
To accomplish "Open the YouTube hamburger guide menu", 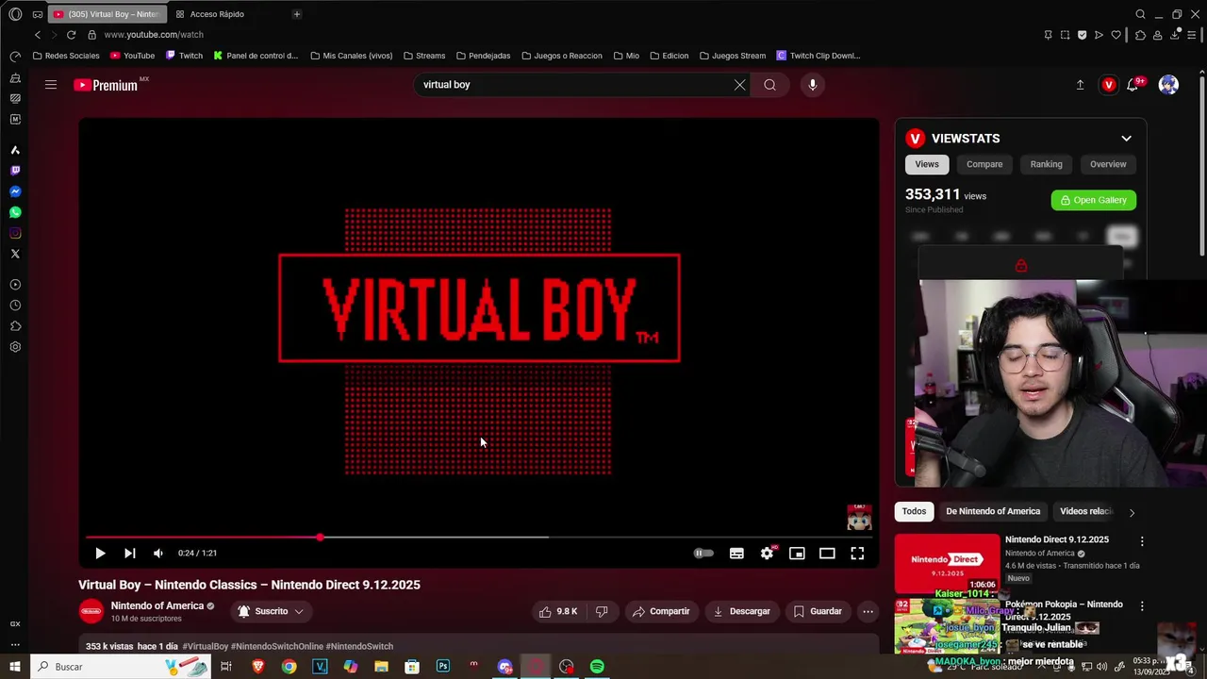I will coord(51,85).
